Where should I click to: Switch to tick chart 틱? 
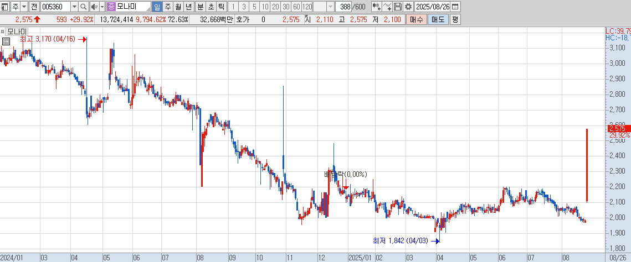221,7
